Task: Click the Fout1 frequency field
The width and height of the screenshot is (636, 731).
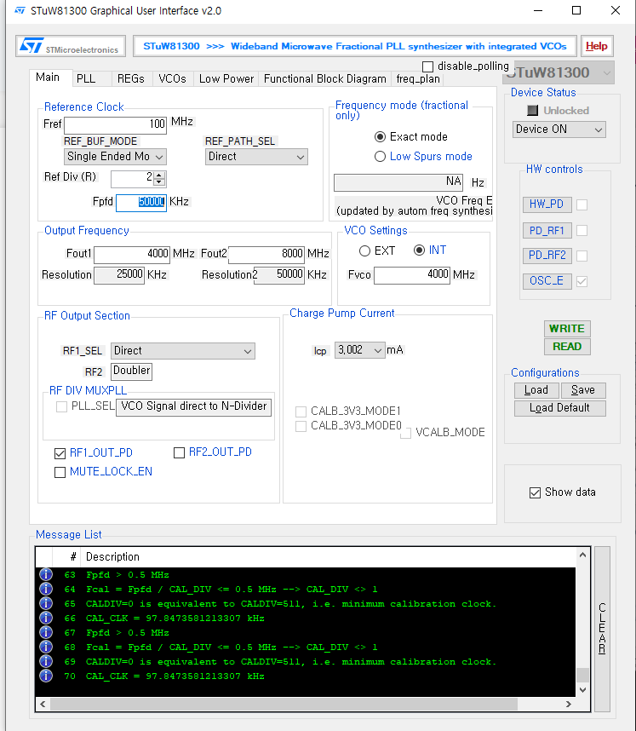Action: (x=132, y=255)
